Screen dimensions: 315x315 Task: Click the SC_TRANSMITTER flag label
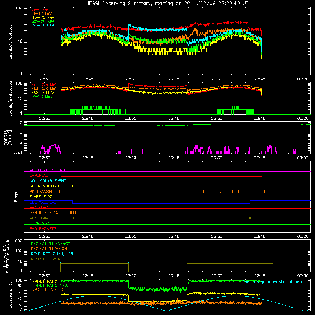[46, 191]
